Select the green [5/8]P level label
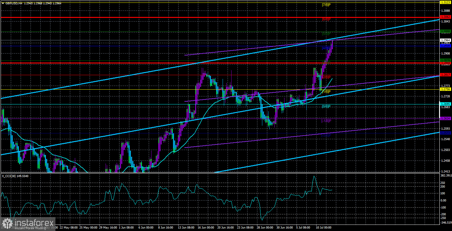This screenshot has width=452, height=231. point(326,34)
